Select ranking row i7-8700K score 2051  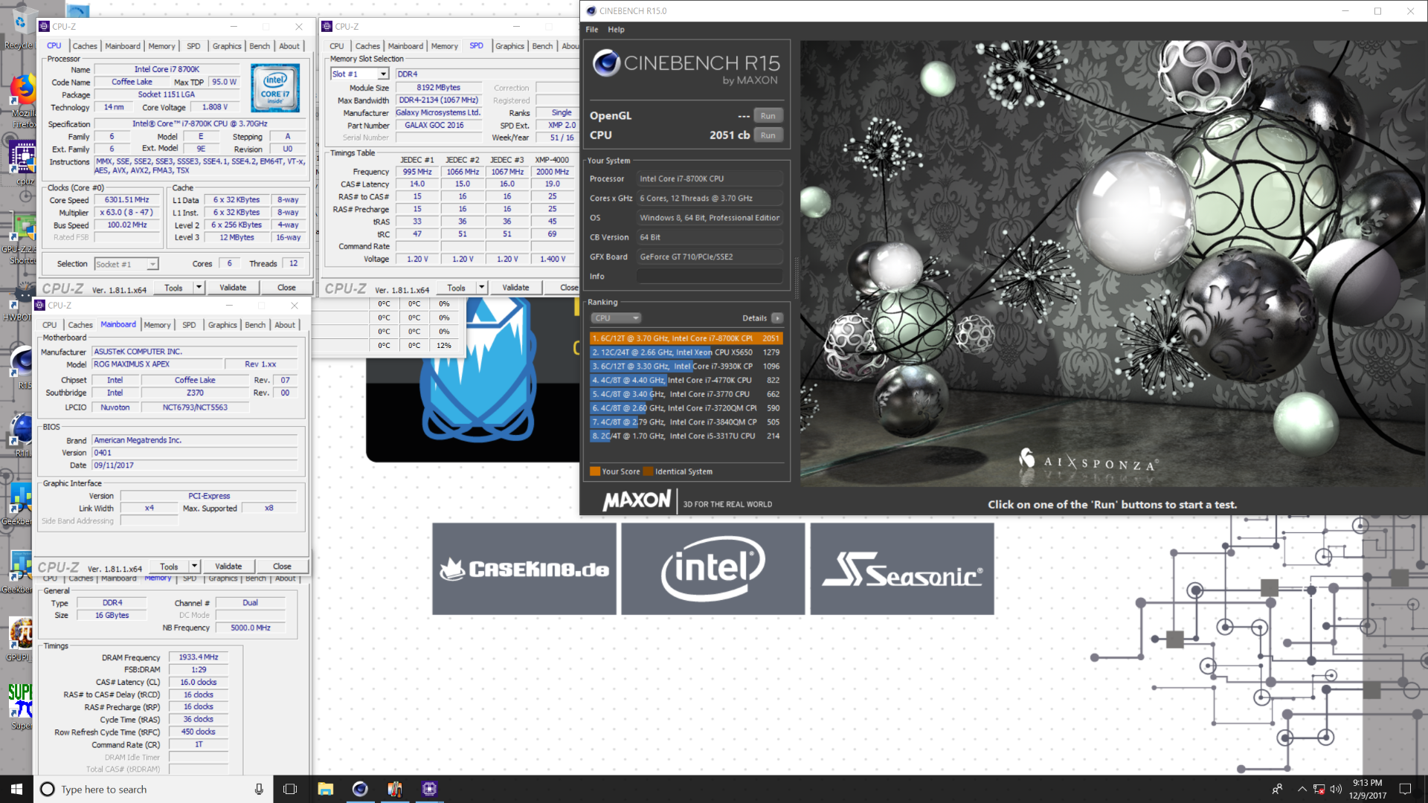click(x=686, y=338)
